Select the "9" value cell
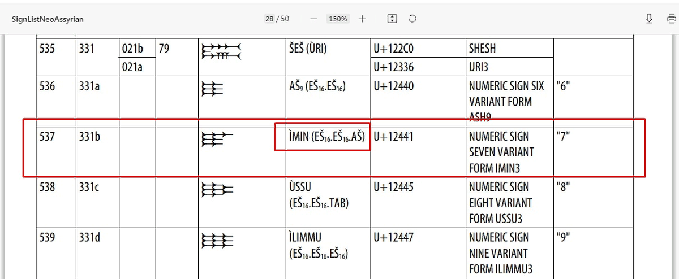 coord(564,237)
